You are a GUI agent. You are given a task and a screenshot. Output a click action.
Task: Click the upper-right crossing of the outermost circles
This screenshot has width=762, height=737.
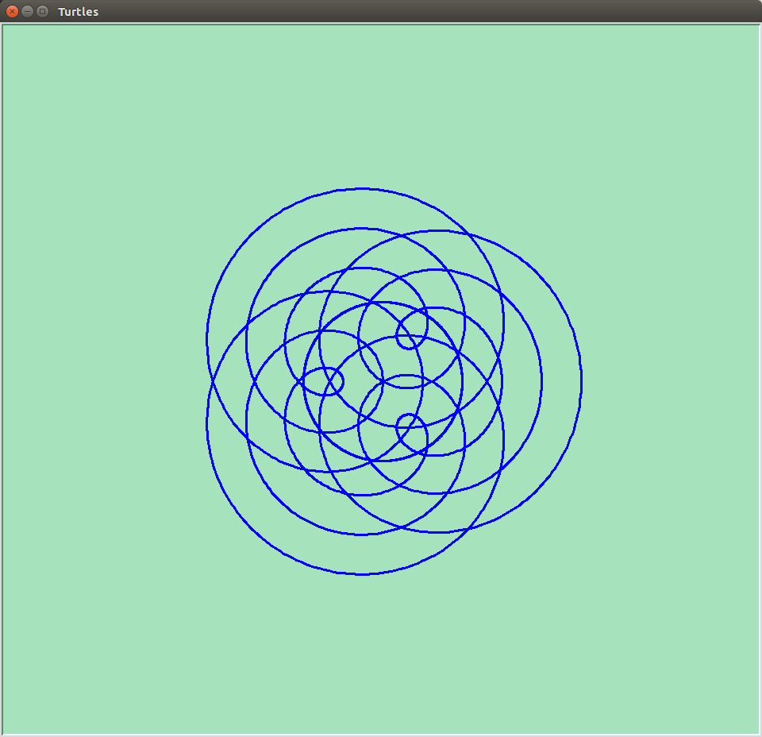pyautogui.click(x=468, y=235)
